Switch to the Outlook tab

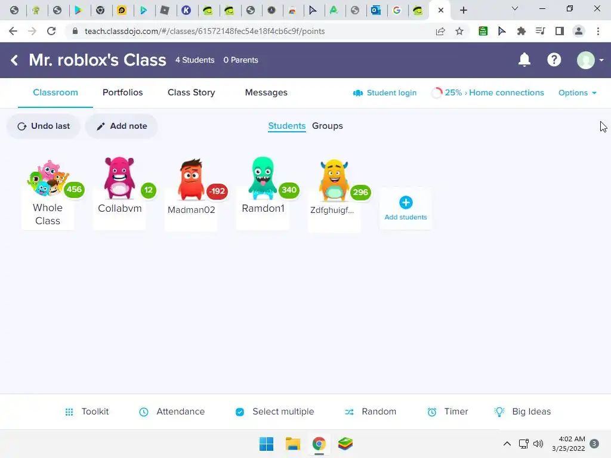(376, 10)
